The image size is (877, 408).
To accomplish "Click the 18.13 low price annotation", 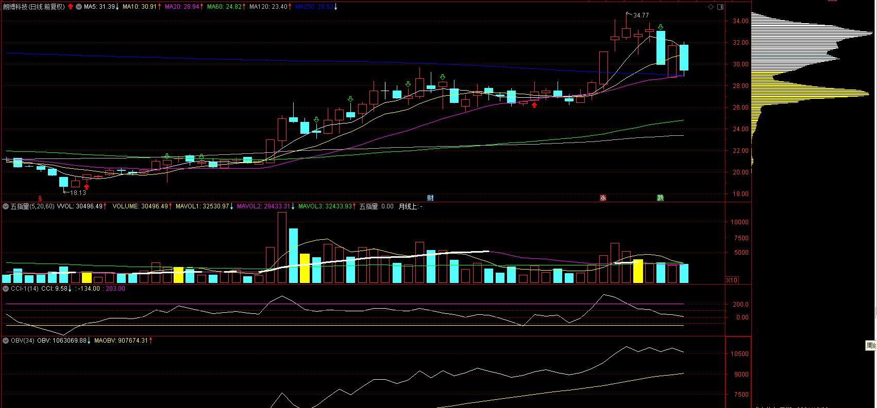I will coord(78,193).
